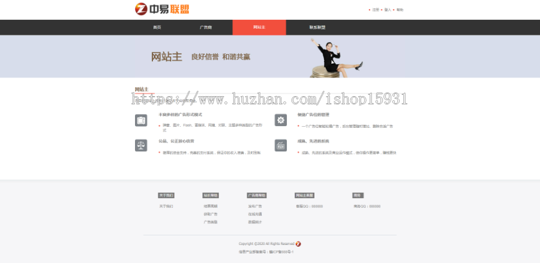Open the 联系联盟 contact nav item
The image size is (540, 263).
[x=317, y=28]
